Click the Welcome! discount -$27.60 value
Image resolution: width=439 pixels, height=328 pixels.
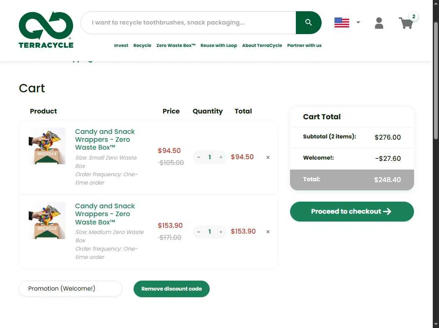388,158
